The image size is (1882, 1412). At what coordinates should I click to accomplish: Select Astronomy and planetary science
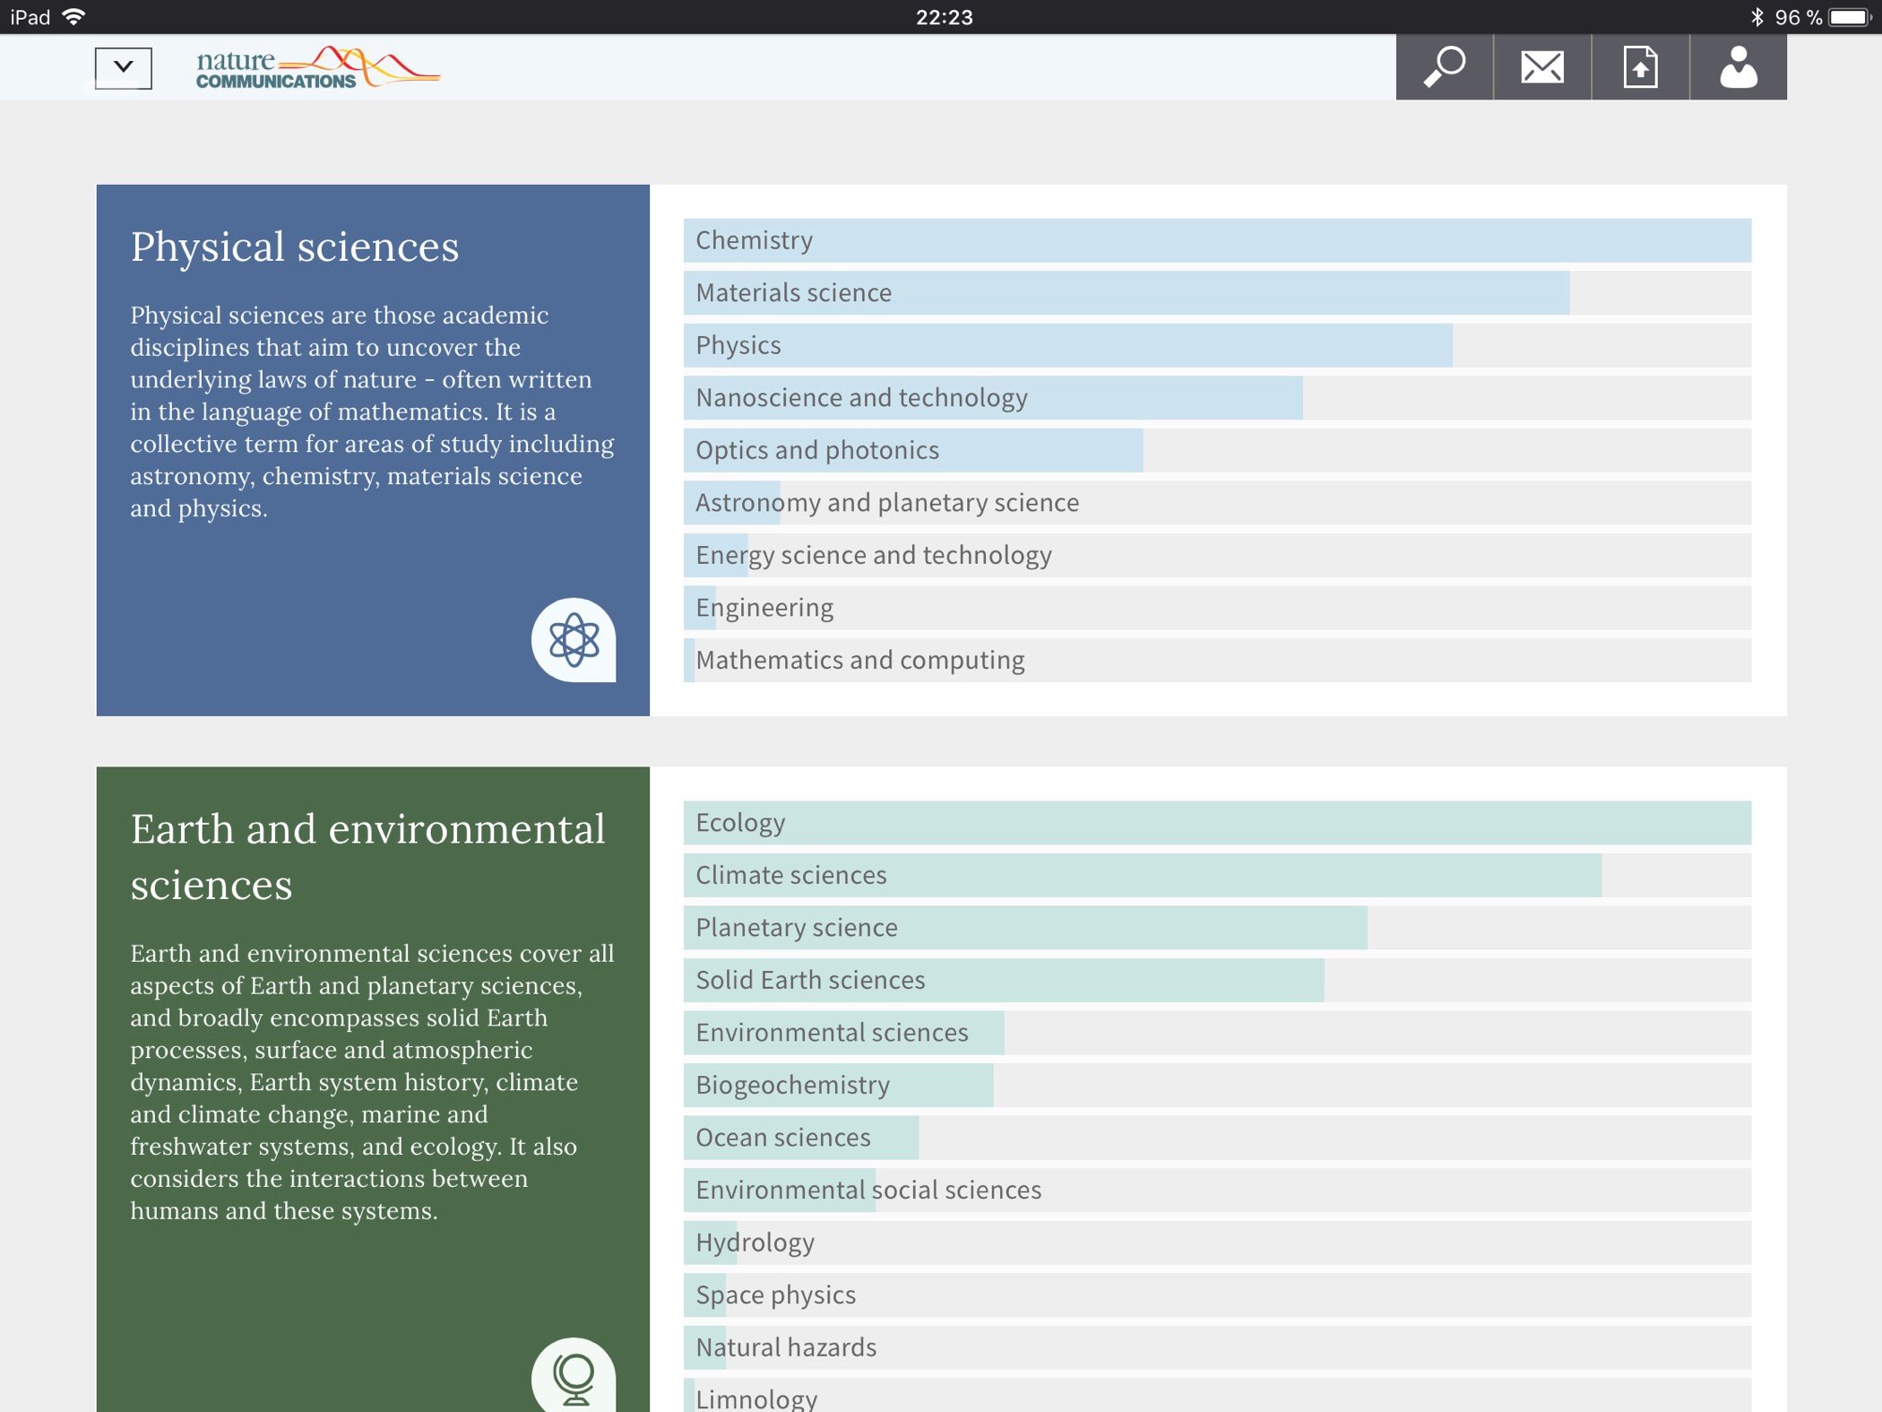(887, 503)
